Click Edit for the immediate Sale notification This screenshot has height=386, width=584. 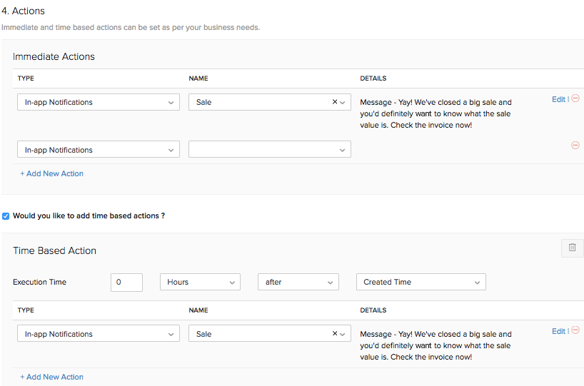click(558, 99)
